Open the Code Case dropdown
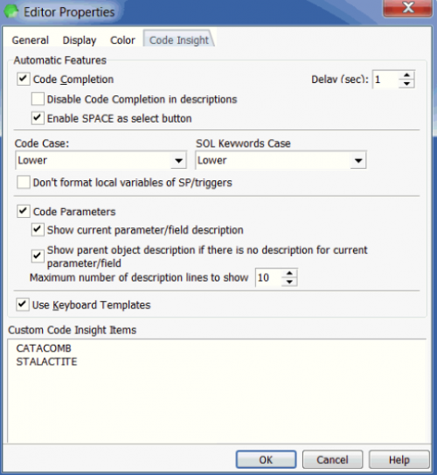 pos(101,160)
